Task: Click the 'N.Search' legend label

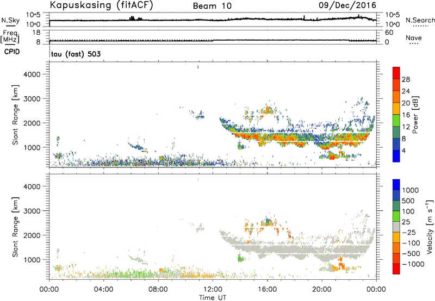Action: (x=420, y=20)
